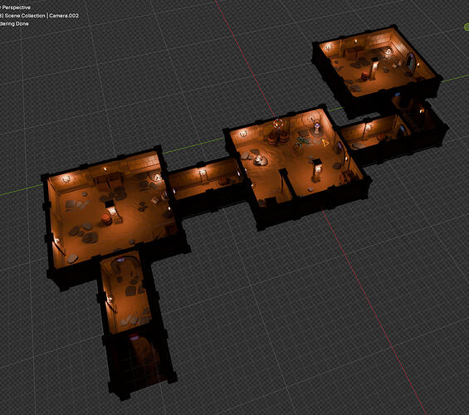Viewport: 469px width, 415px height.
Task: Select the wooden barrels beside the 3D cursor
Action: [x=277, y=138]
